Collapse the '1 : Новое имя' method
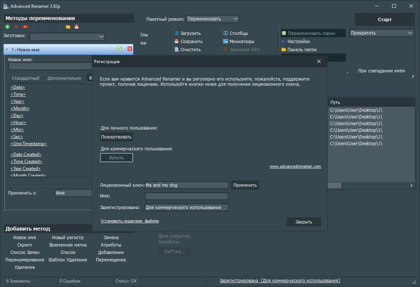This screenshot has width=420, height=287. (x=7, y=49)
